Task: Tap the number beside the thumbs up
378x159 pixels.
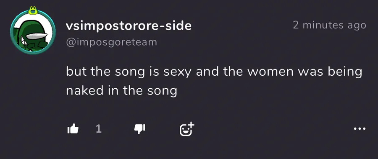Action: pos(99,129)
